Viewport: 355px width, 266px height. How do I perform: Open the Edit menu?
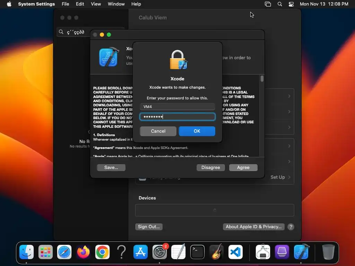point(80,4)
